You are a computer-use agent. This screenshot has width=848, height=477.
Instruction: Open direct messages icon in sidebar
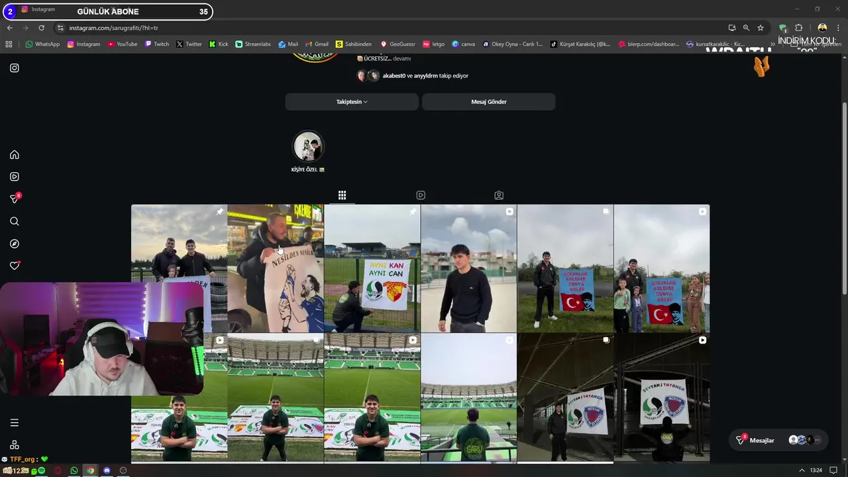tap(15, 199)
